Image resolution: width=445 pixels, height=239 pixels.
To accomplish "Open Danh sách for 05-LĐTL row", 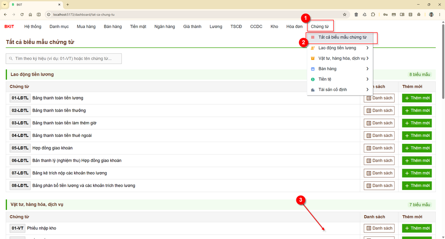I will pyautogui.click(x=379, y=148).
